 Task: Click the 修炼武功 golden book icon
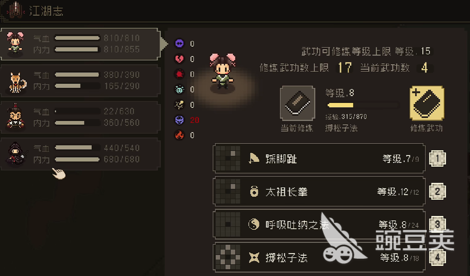coord(427,103)
